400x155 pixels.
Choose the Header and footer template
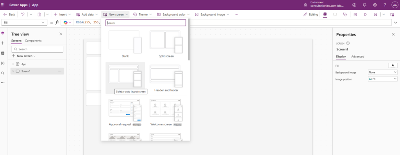(x=166, y=78)
